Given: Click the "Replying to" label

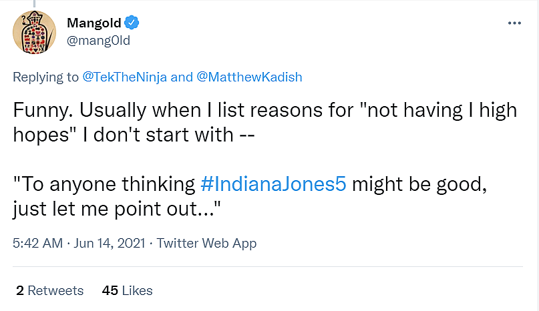Looking at the screenshot, I should 45,77.
